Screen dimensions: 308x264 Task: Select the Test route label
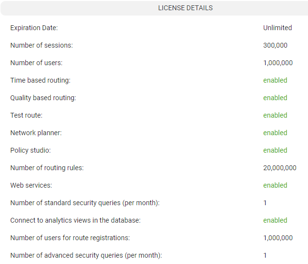(x=26, y=115)
